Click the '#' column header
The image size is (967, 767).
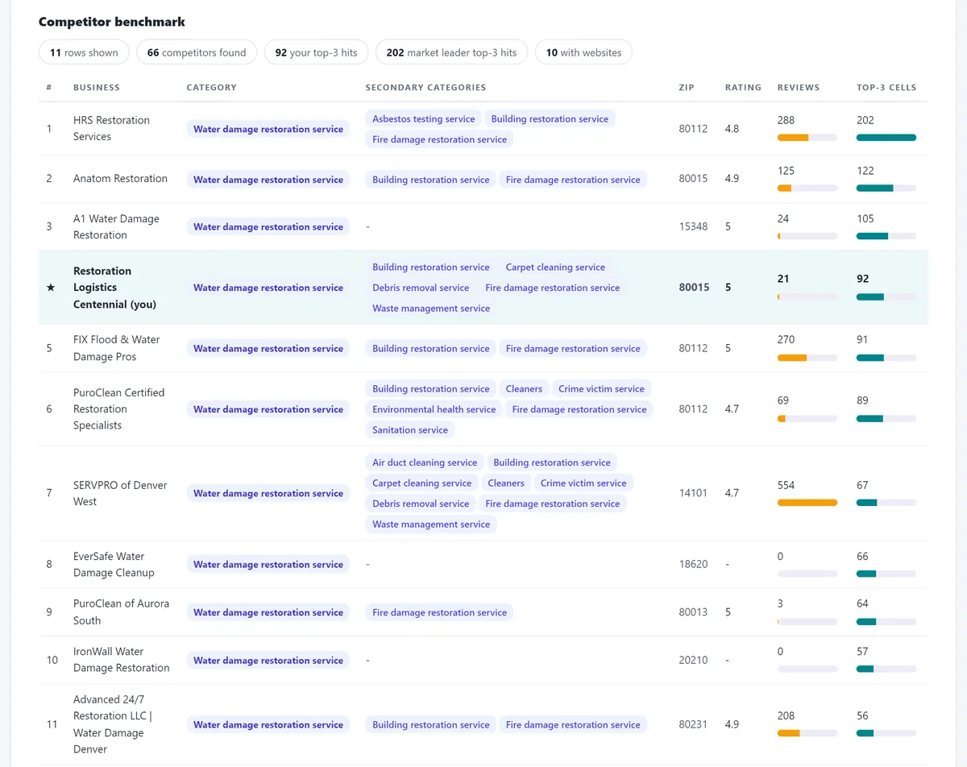[49, 87]
